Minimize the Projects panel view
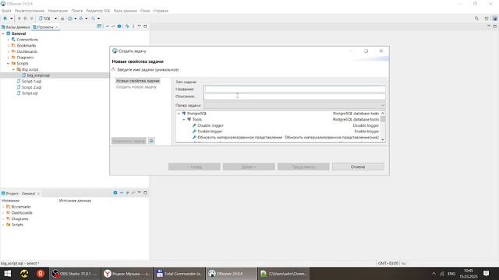499x280 pixels. pyautogui.click(x=140, y=26)
